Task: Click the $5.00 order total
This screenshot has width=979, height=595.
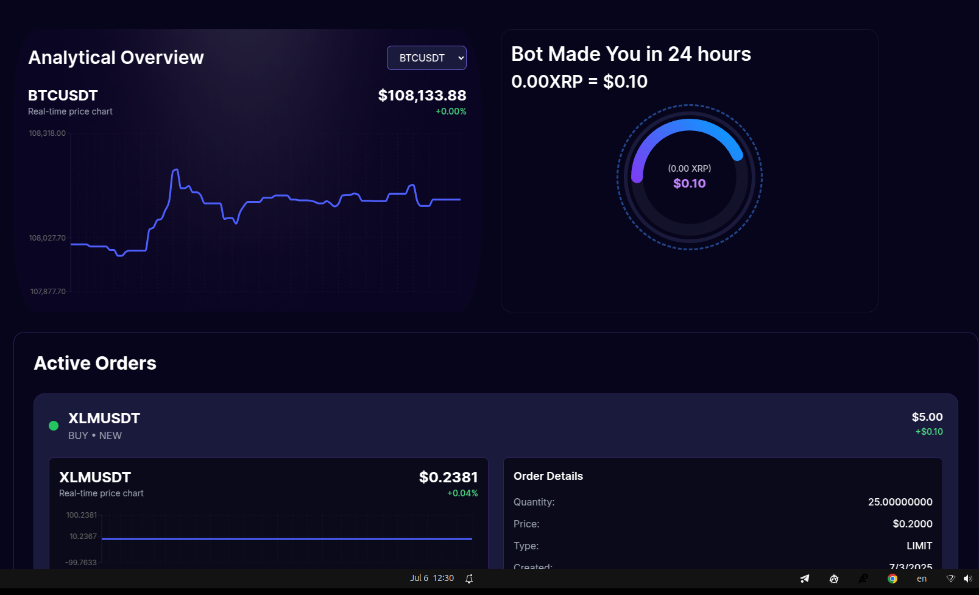Action: (x=927, y=417)
